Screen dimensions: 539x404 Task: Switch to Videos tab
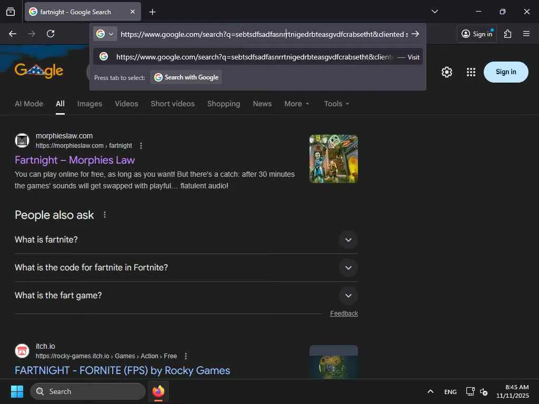point(126,104)
